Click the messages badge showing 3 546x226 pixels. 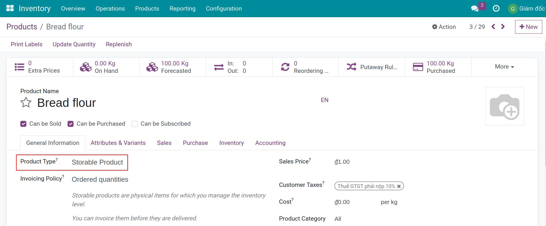click(x=482, y=5)
